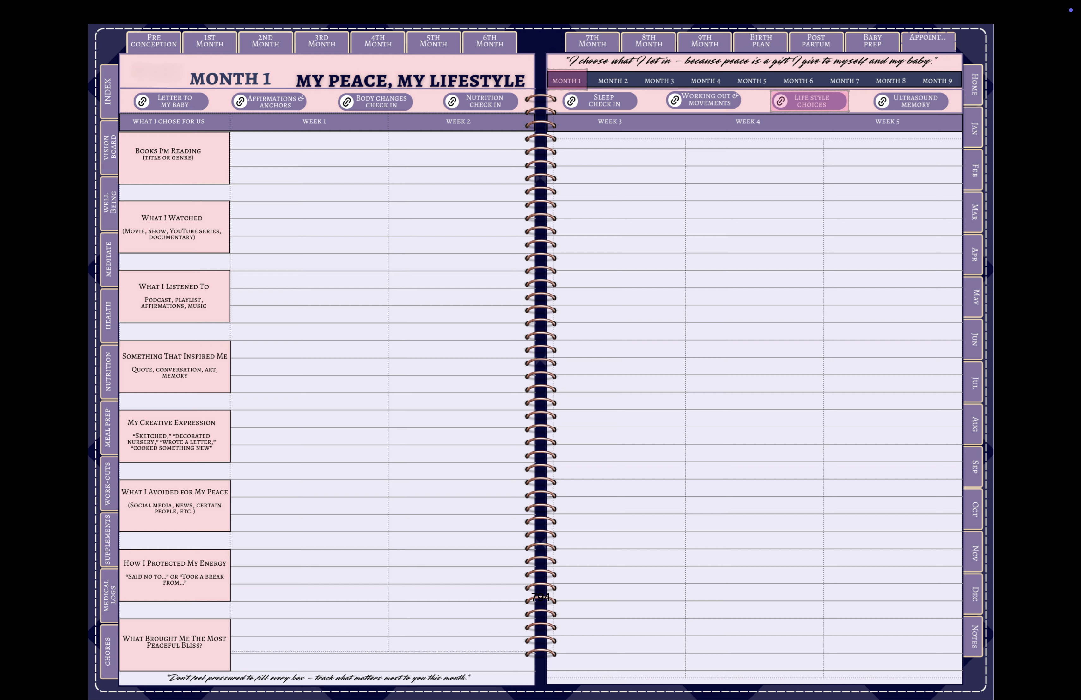Switch to the Birth Plan tab

pos(761,41)
